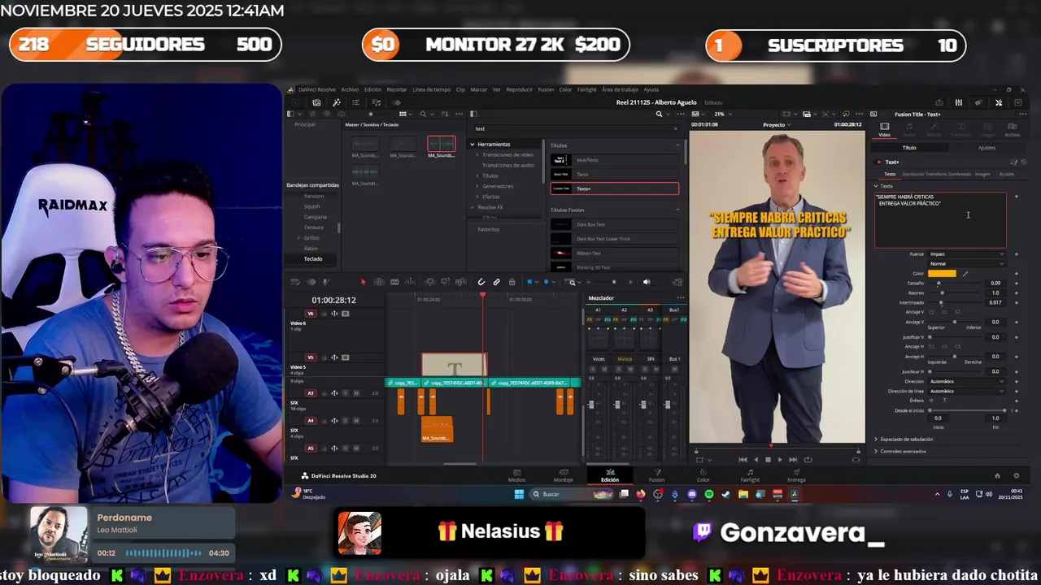Solo the A4 SFX track
Viewport: 1041px width, 585px height.
[x=345, y=421]
